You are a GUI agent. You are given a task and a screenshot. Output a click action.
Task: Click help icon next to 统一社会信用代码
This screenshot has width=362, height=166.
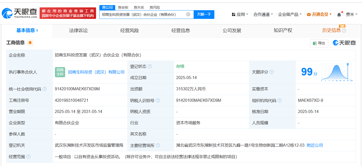point(45,89)
